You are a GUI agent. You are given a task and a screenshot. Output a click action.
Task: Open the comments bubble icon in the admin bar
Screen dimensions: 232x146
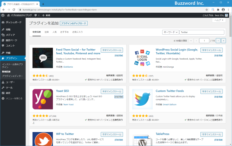click(36, 15)
